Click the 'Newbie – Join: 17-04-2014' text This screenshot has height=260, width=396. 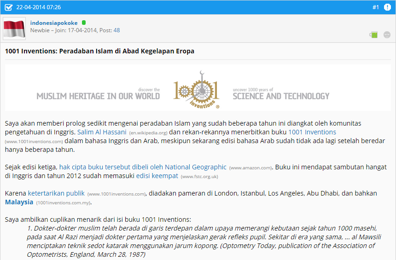[x=64, y=30]
